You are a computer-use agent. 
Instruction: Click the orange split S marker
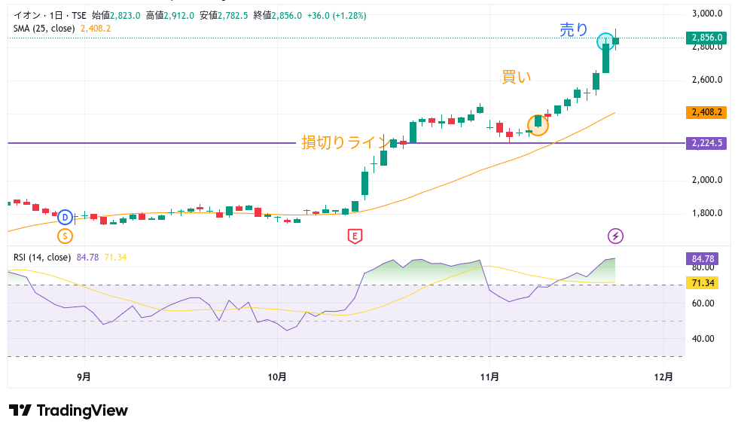65,236
